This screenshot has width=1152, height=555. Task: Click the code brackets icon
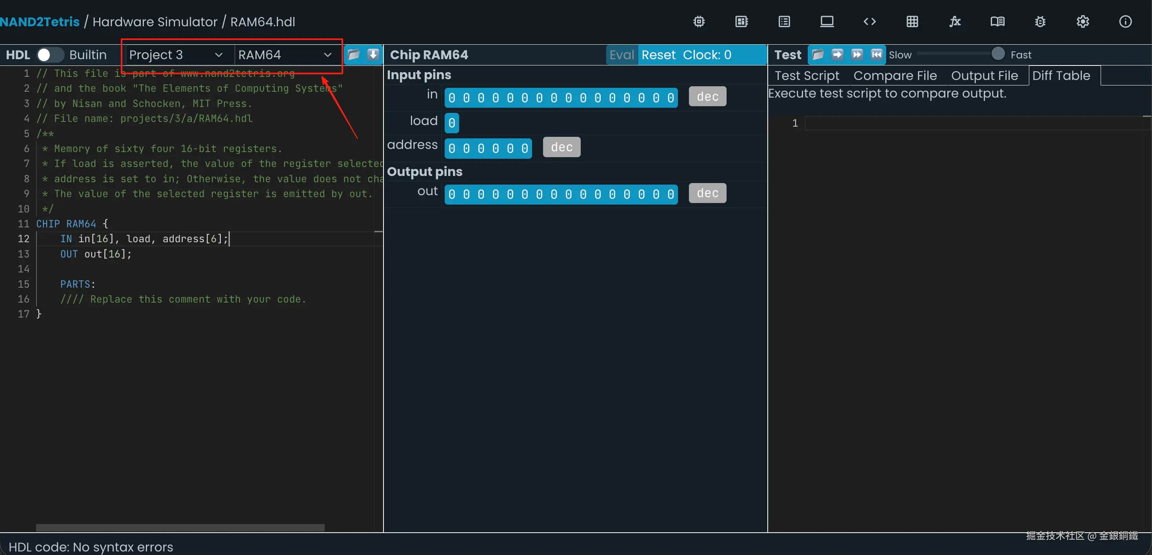869,22
